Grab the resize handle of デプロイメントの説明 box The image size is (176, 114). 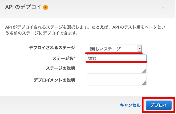(x=144, y=83)
